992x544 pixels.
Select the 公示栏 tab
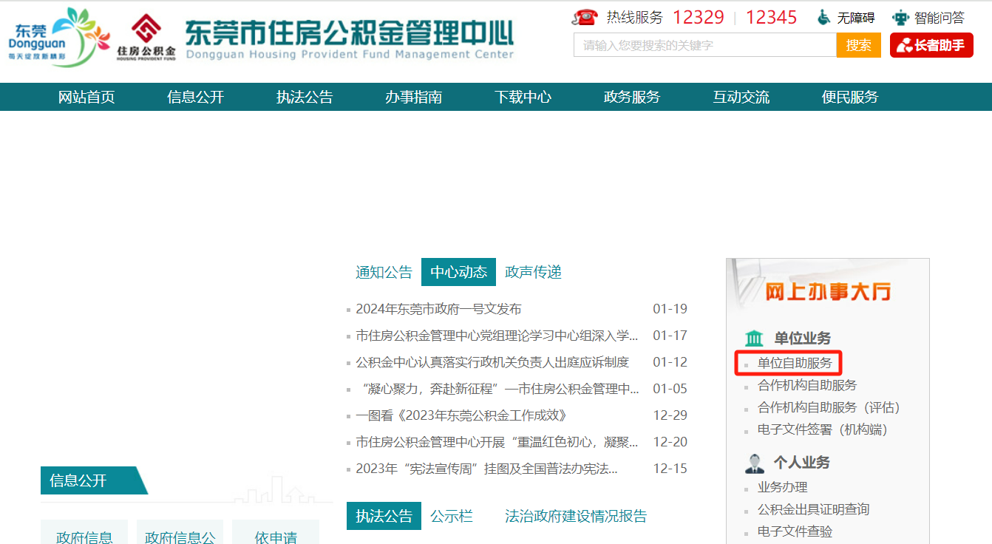pos(452,516)
